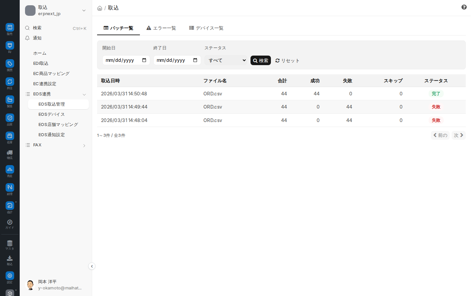Click ORD.csv in the 14:50:48 row
The image size is (474, 296).
[x=213, y=94]
